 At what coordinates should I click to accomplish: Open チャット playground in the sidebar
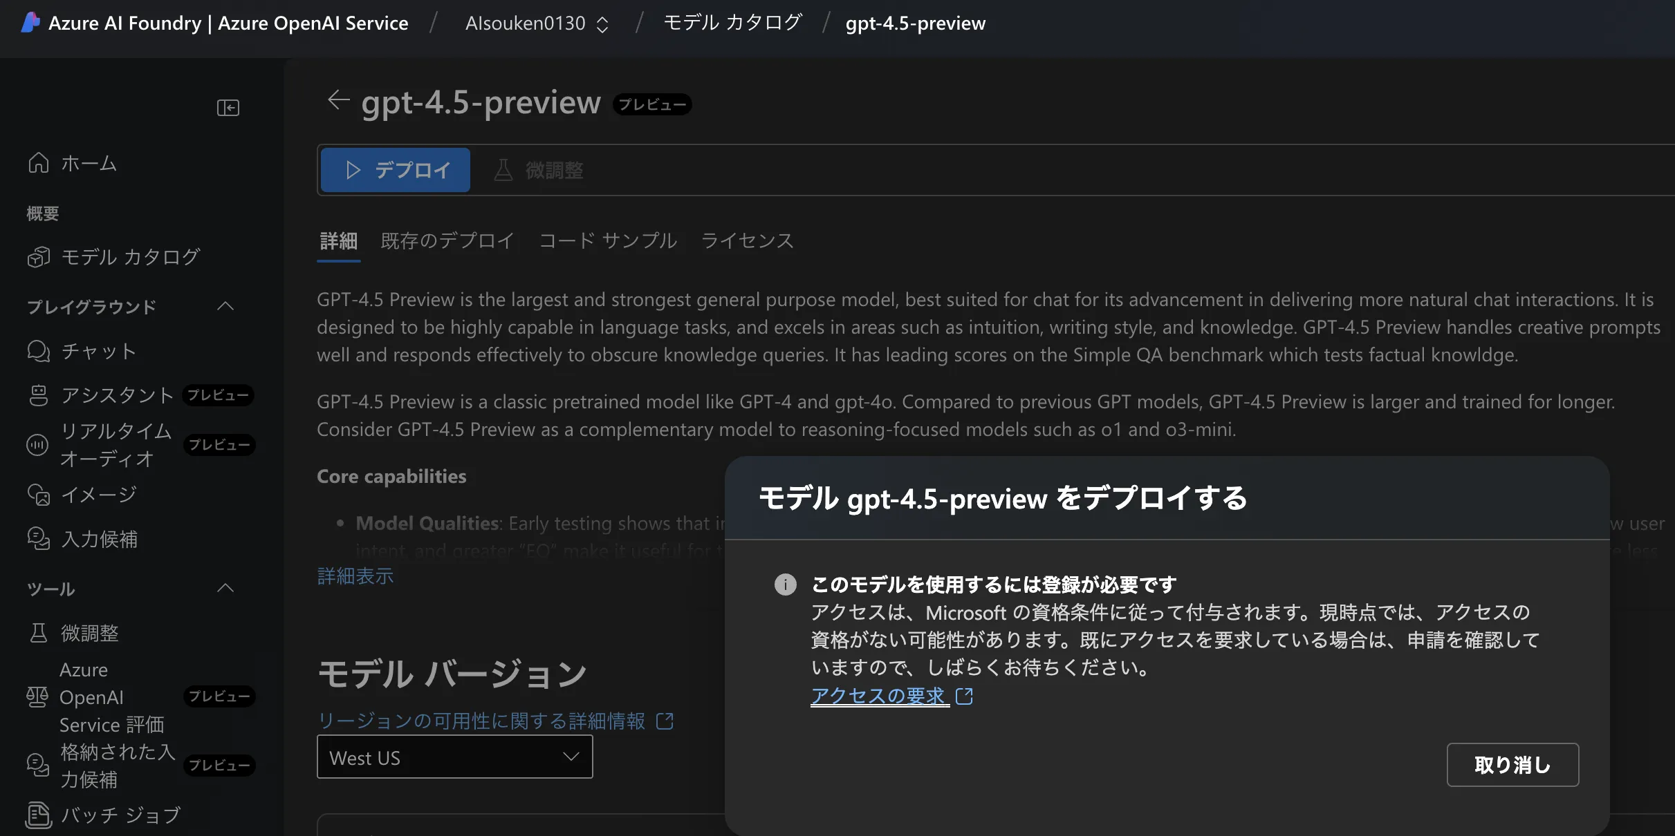(99, 351)
